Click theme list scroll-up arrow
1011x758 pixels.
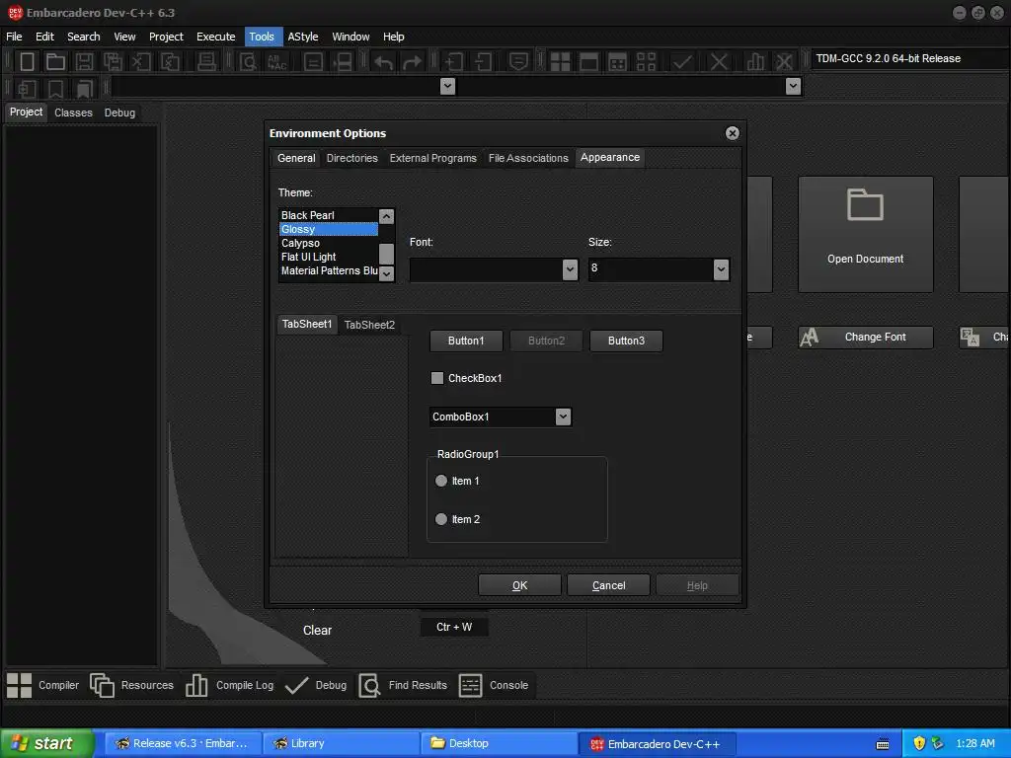click(386, 216)
